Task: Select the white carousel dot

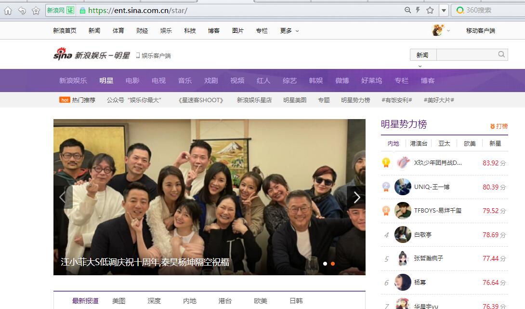Action: point(325,264)
